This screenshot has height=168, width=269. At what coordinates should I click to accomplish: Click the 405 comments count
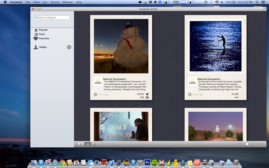[142, 97]
